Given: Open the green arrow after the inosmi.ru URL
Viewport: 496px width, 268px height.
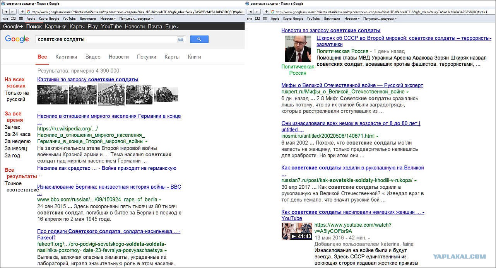Looking at the screenshot, I should 377,136.
